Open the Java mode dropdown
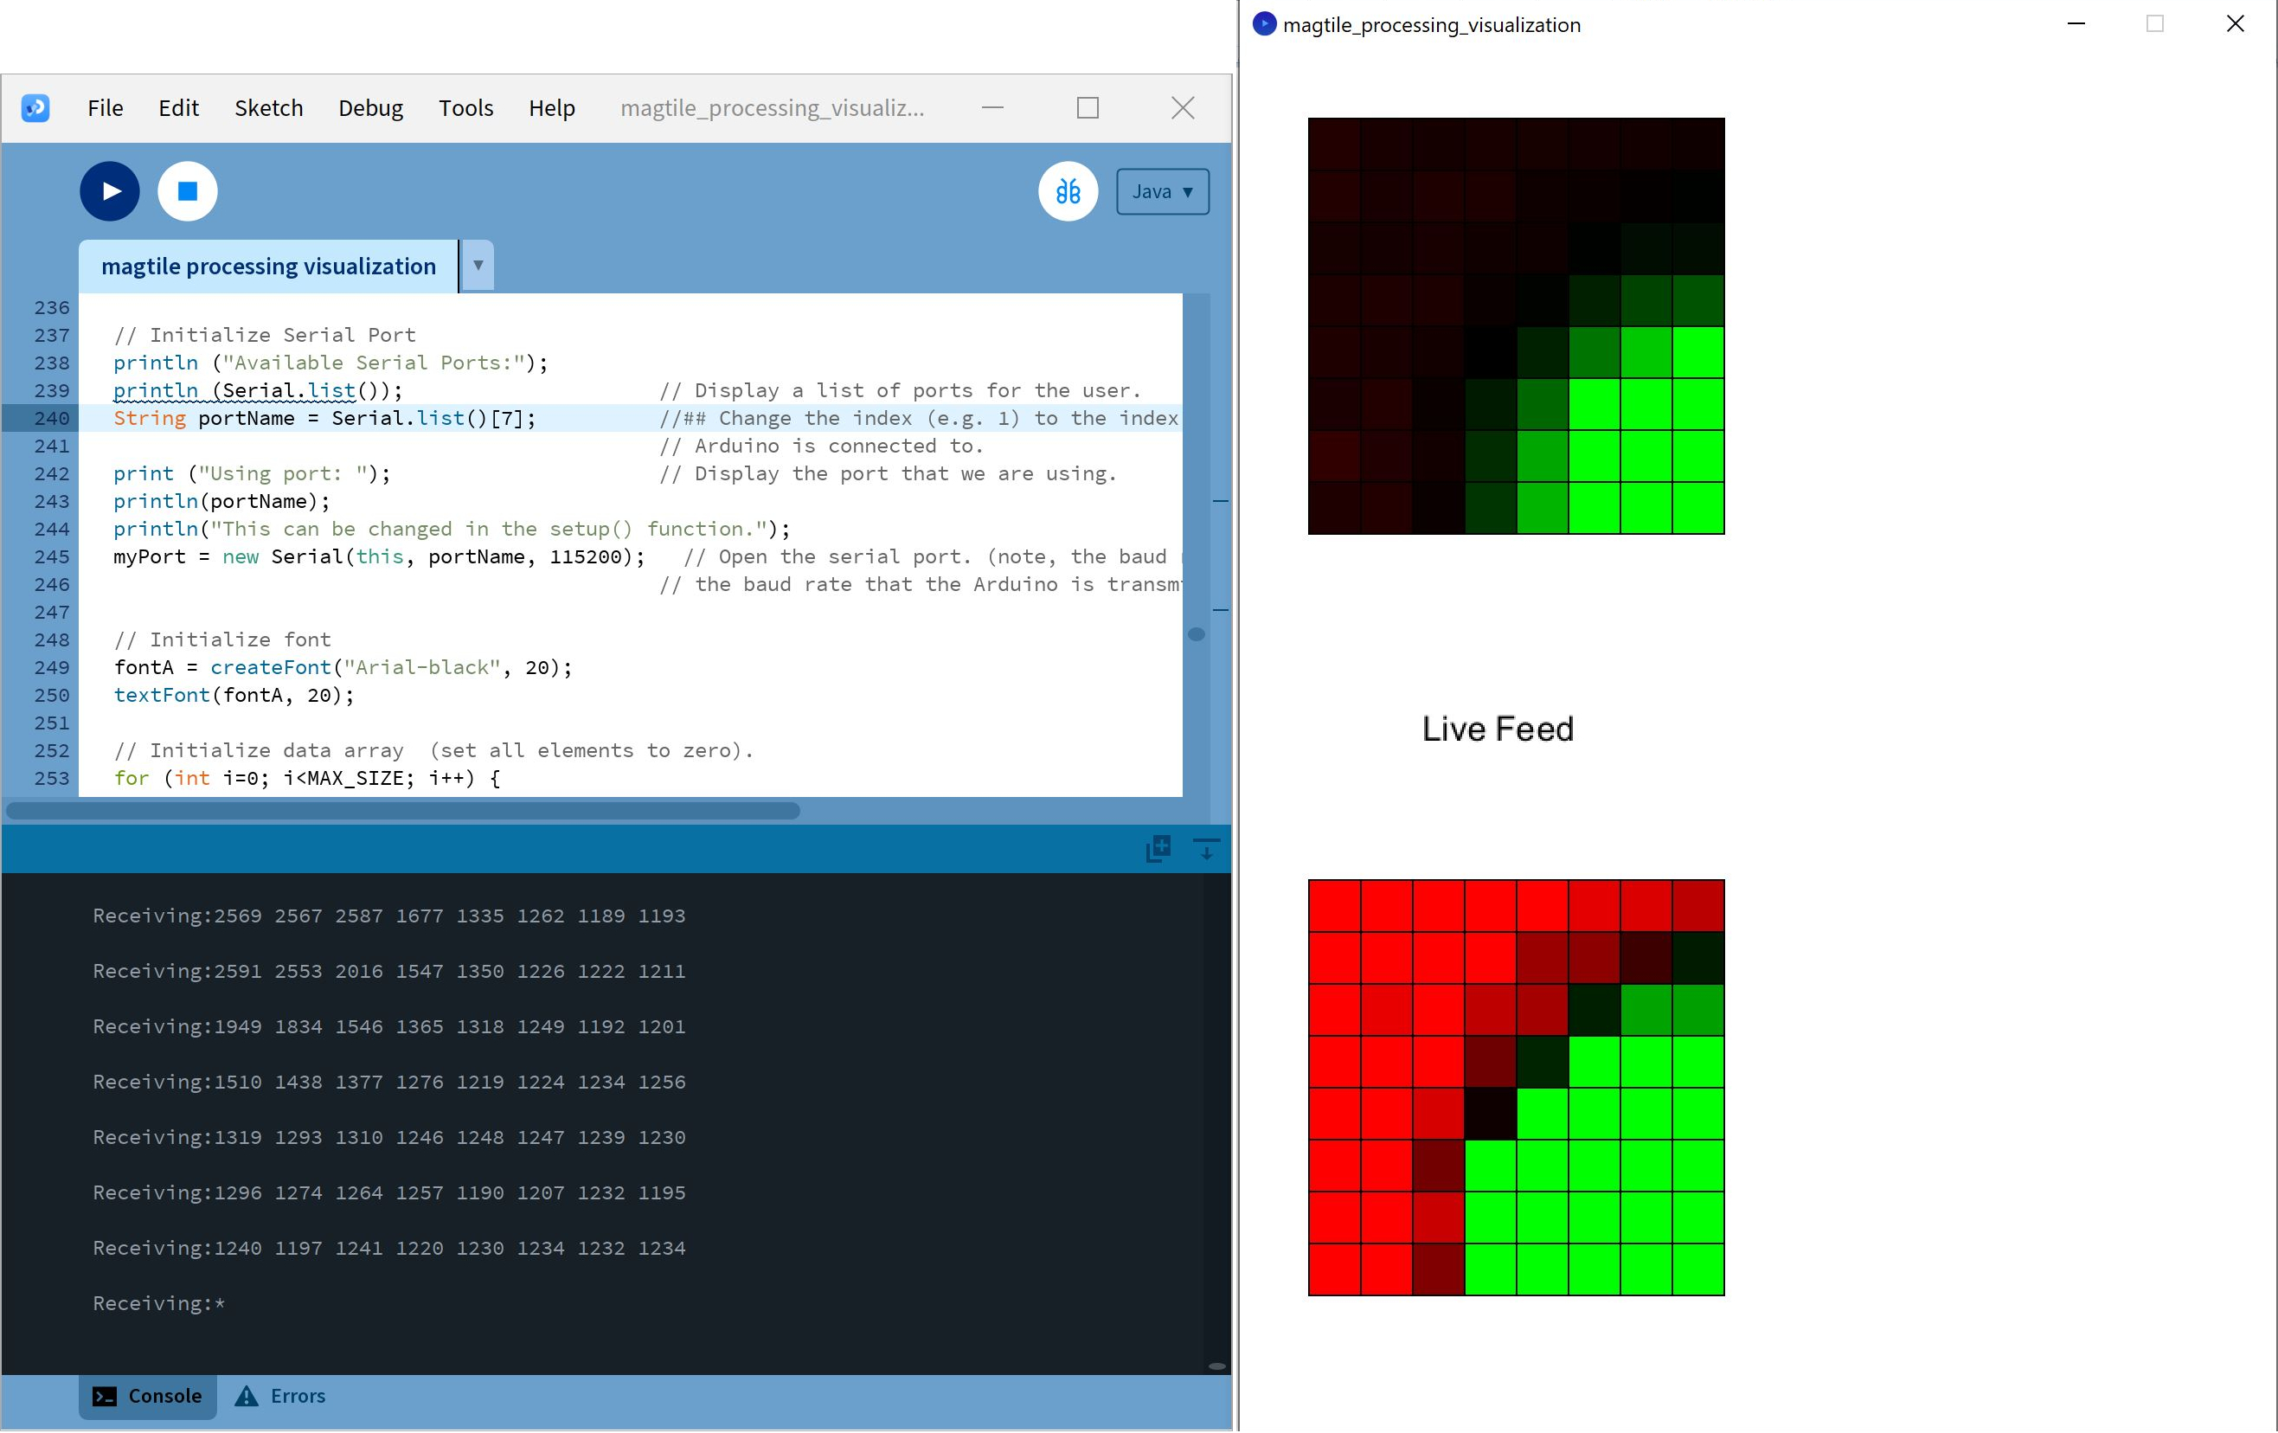 tap(1162, 191)
